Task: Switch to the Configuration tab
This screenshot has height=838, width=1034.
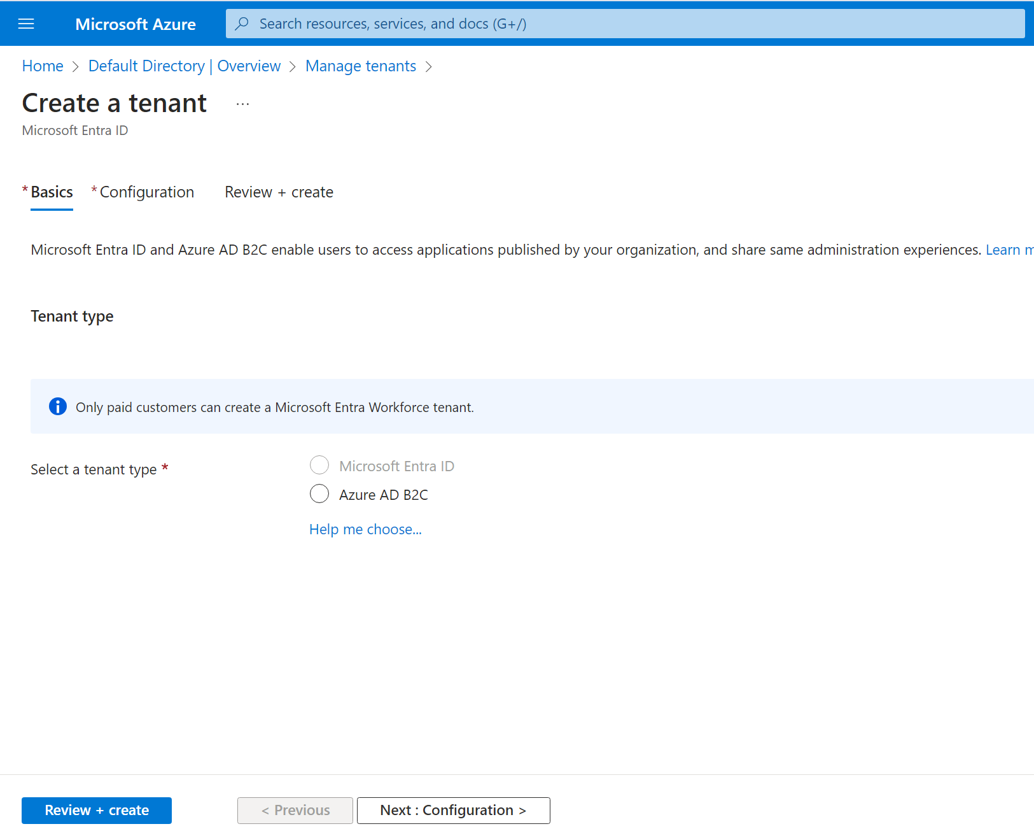Action: coord(147,192)
